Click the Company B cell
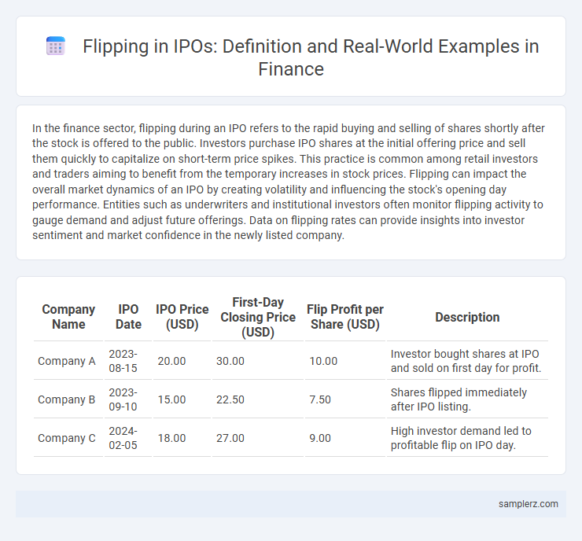The image size is (582, 541). pyautogui.click(x=67, y=399)
